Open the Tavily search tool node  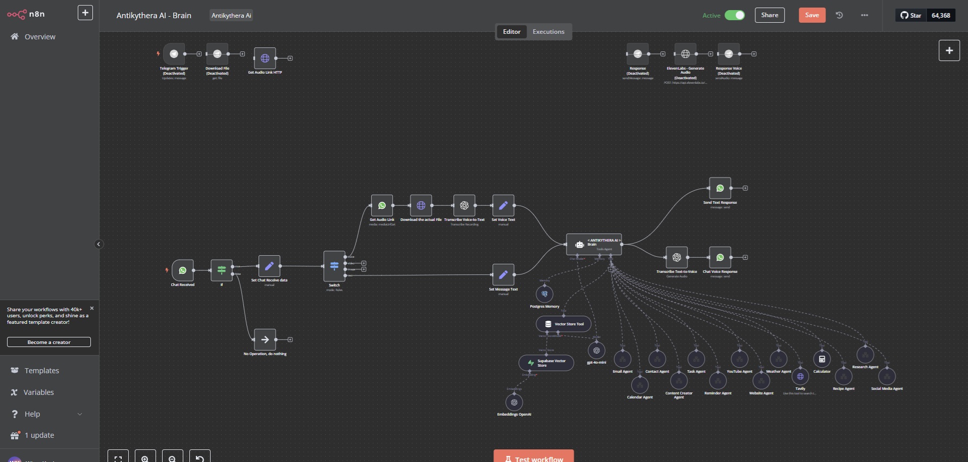(x=800, y=376)
